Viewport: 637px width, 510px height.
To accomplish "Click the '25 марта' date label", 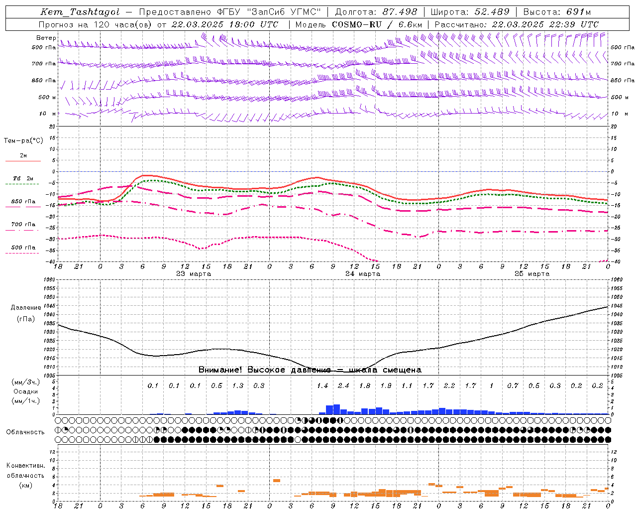I will pos(532,274).
